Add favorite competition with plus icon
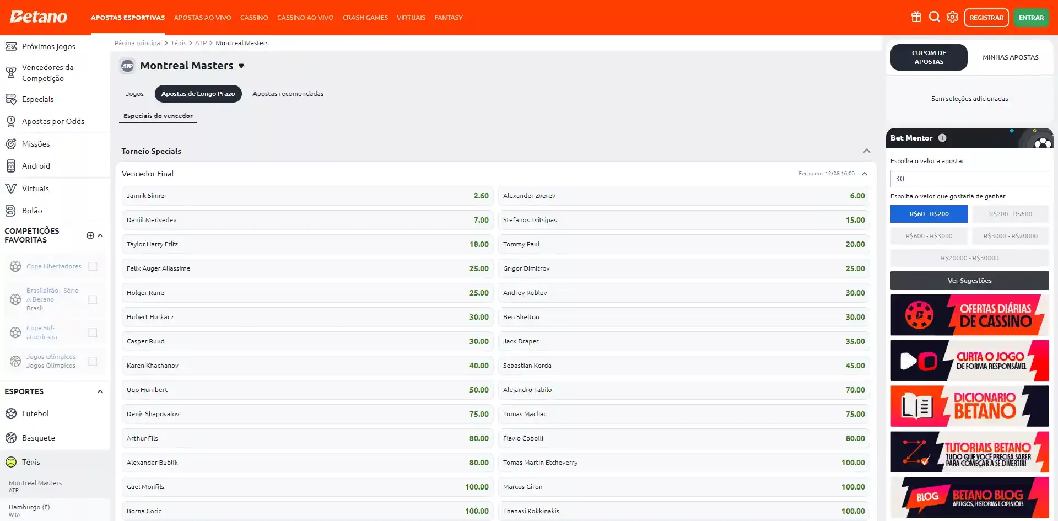1058x521 pixels. 90,235
